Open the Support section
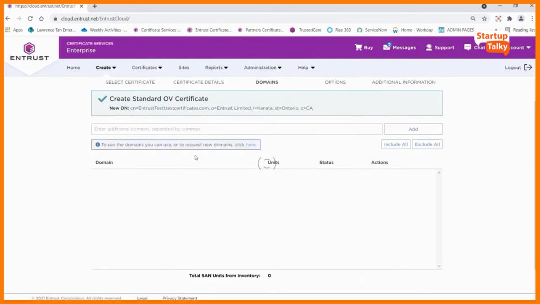 [439, 47]
